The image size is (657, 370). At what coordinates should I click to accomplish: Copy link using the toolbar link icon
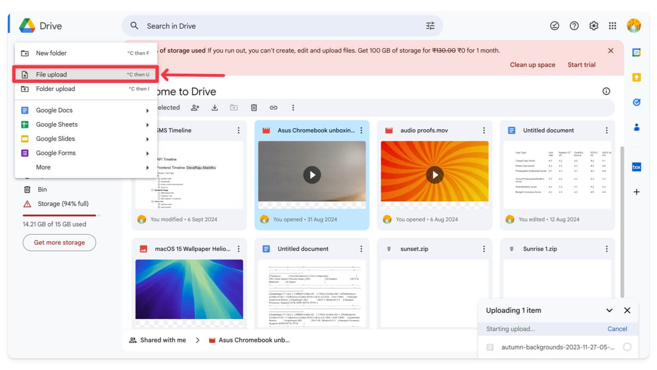(273, 107)
